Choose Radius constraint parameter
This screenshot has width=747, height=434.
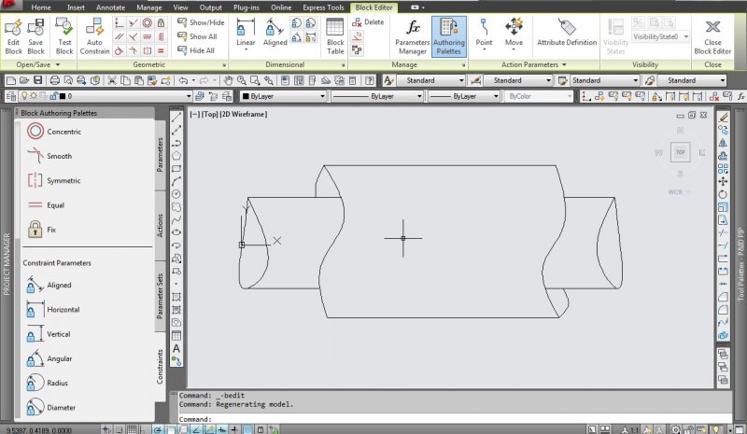pyautogui.click(x=48, y=383)
